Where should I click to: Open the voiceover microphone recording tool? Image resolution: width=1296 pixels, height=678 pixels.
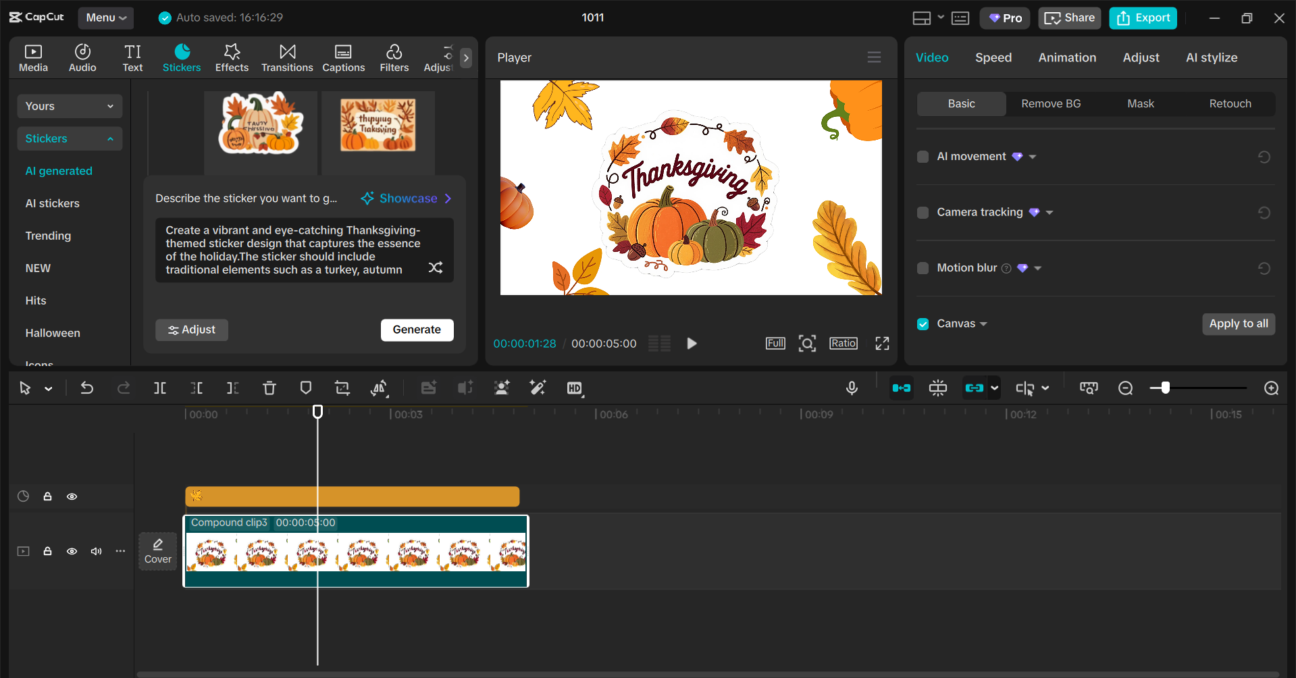[x=852, y=388]
